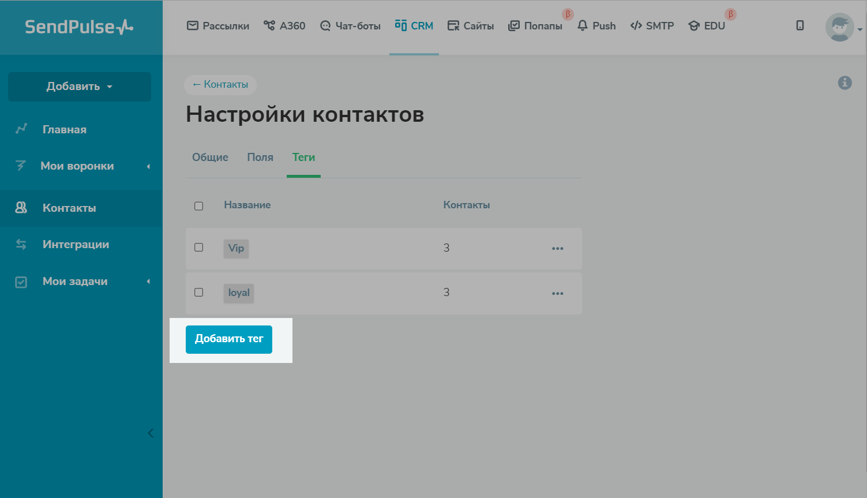Go back via the Контакты link
867x498 pixels.
click(x=220, y=85)
